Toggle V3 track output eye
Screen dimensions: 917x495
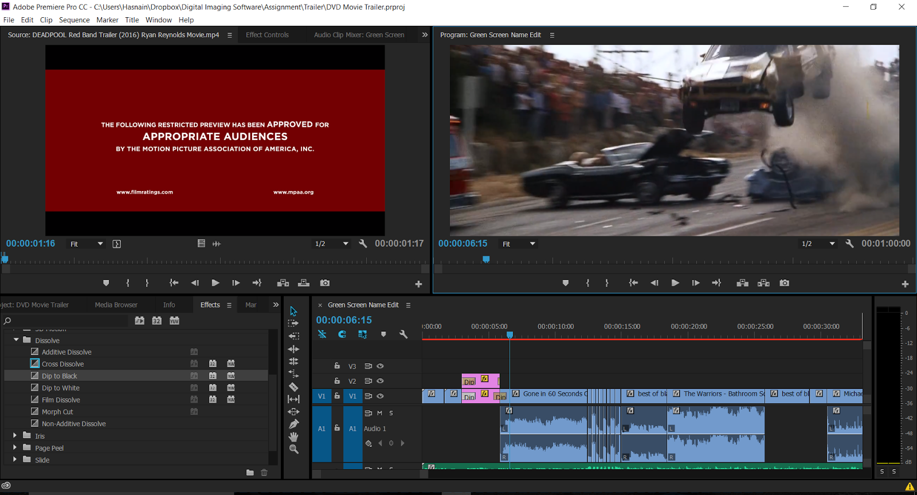pos(380,366)
